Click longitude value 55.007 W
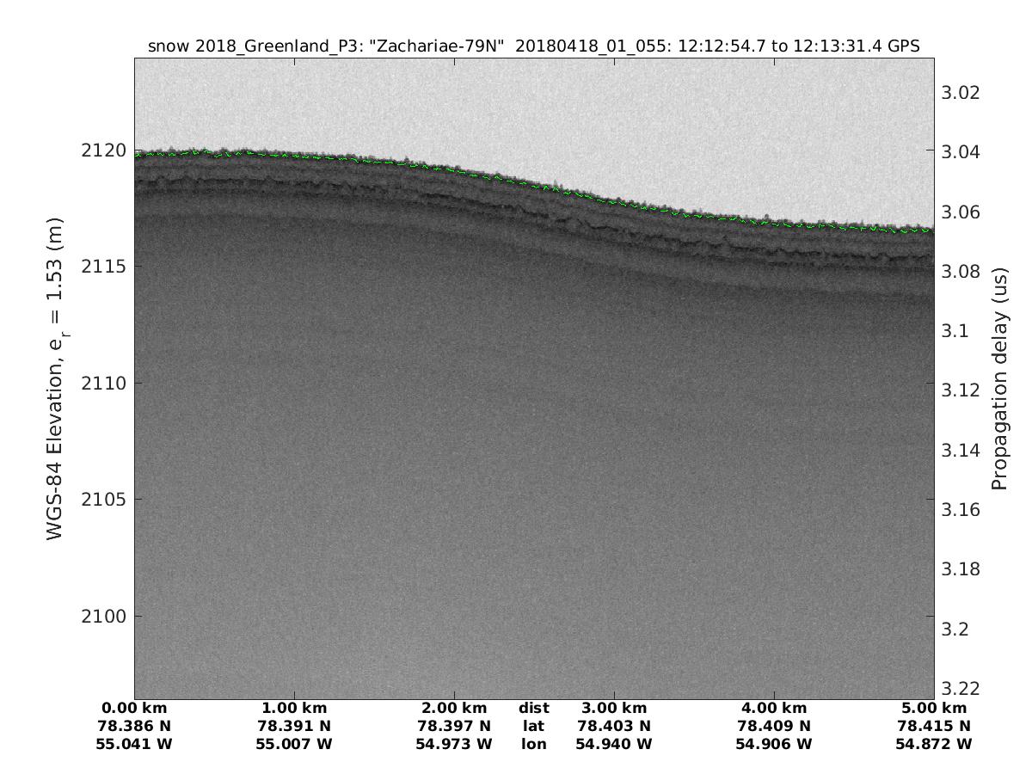 (294, 745)
